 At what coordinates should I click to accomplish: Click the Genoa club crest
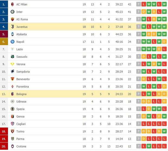[x=12, y=116]
